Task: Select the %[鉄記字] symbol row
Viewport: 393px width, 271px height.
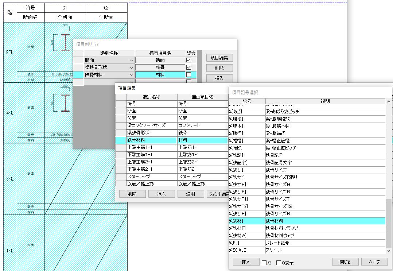Action: tap(307, 162)
